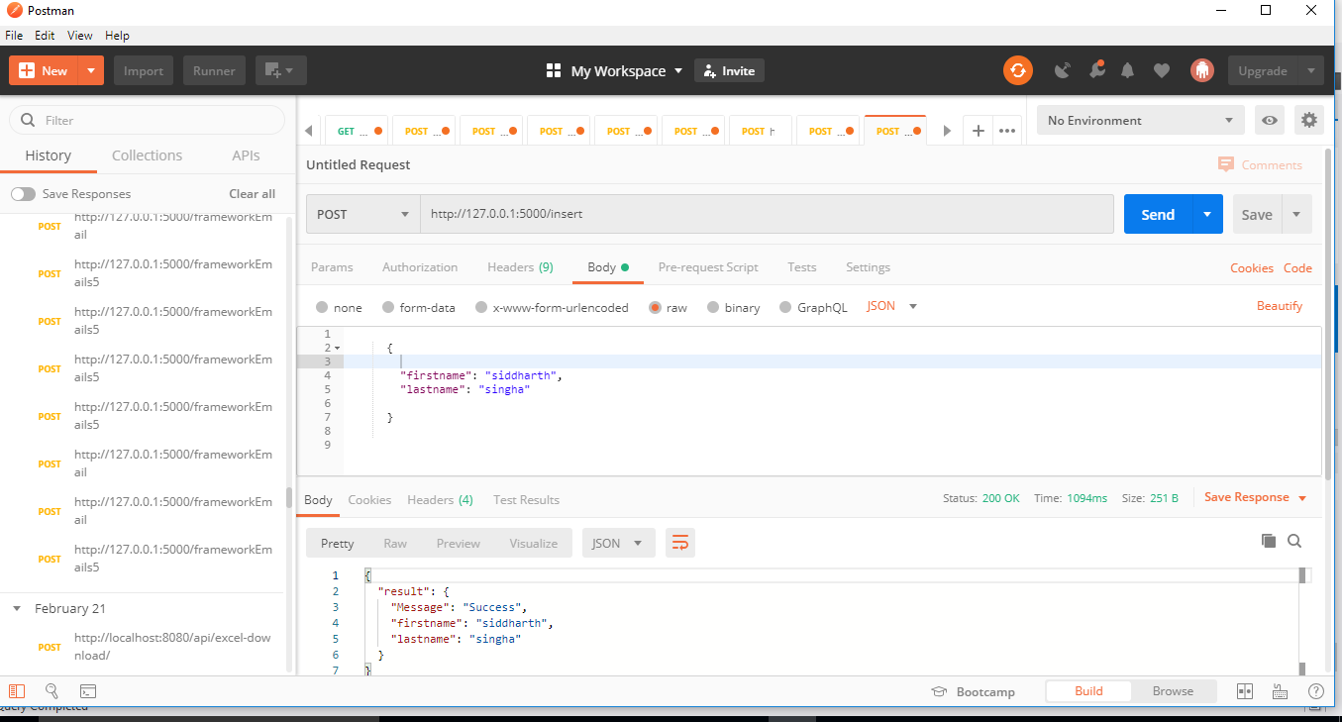Copy response with the copy icon

[1269, 541]
